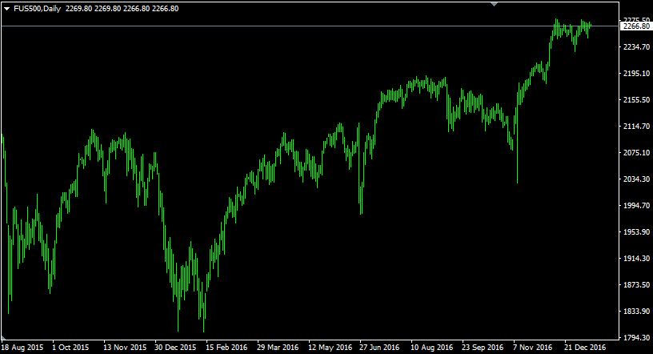Screen dimensions: 653x354
Task: Click the 1873.50 price axis label
Action: point(636,285)
